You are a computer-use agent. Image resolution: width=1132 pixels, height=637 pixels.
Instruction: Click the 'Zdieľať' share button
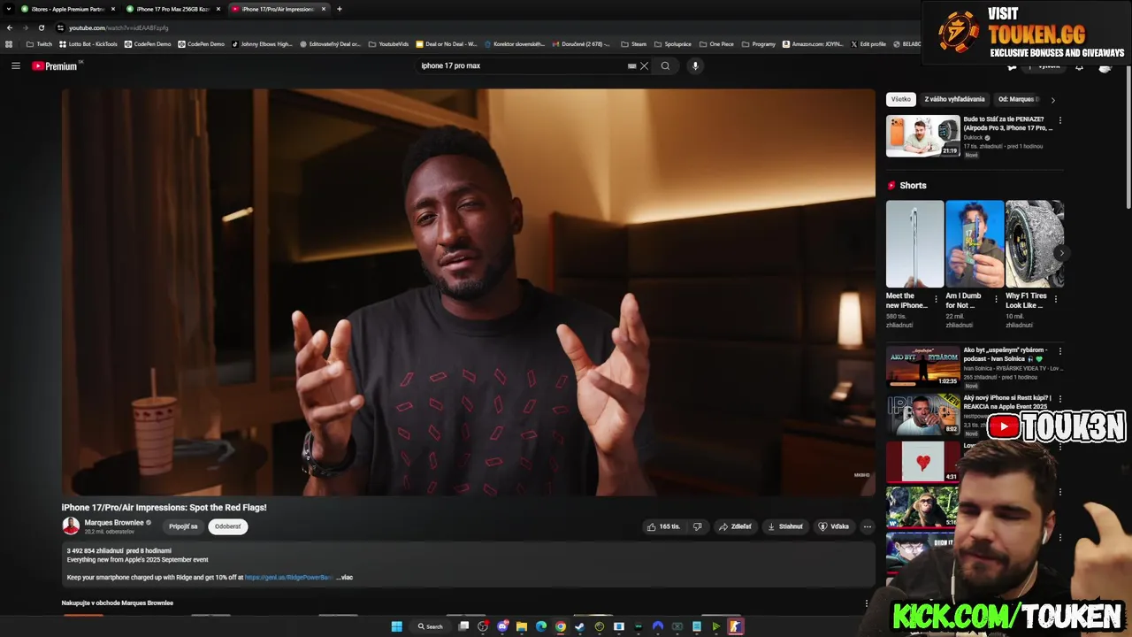(735, 526)
